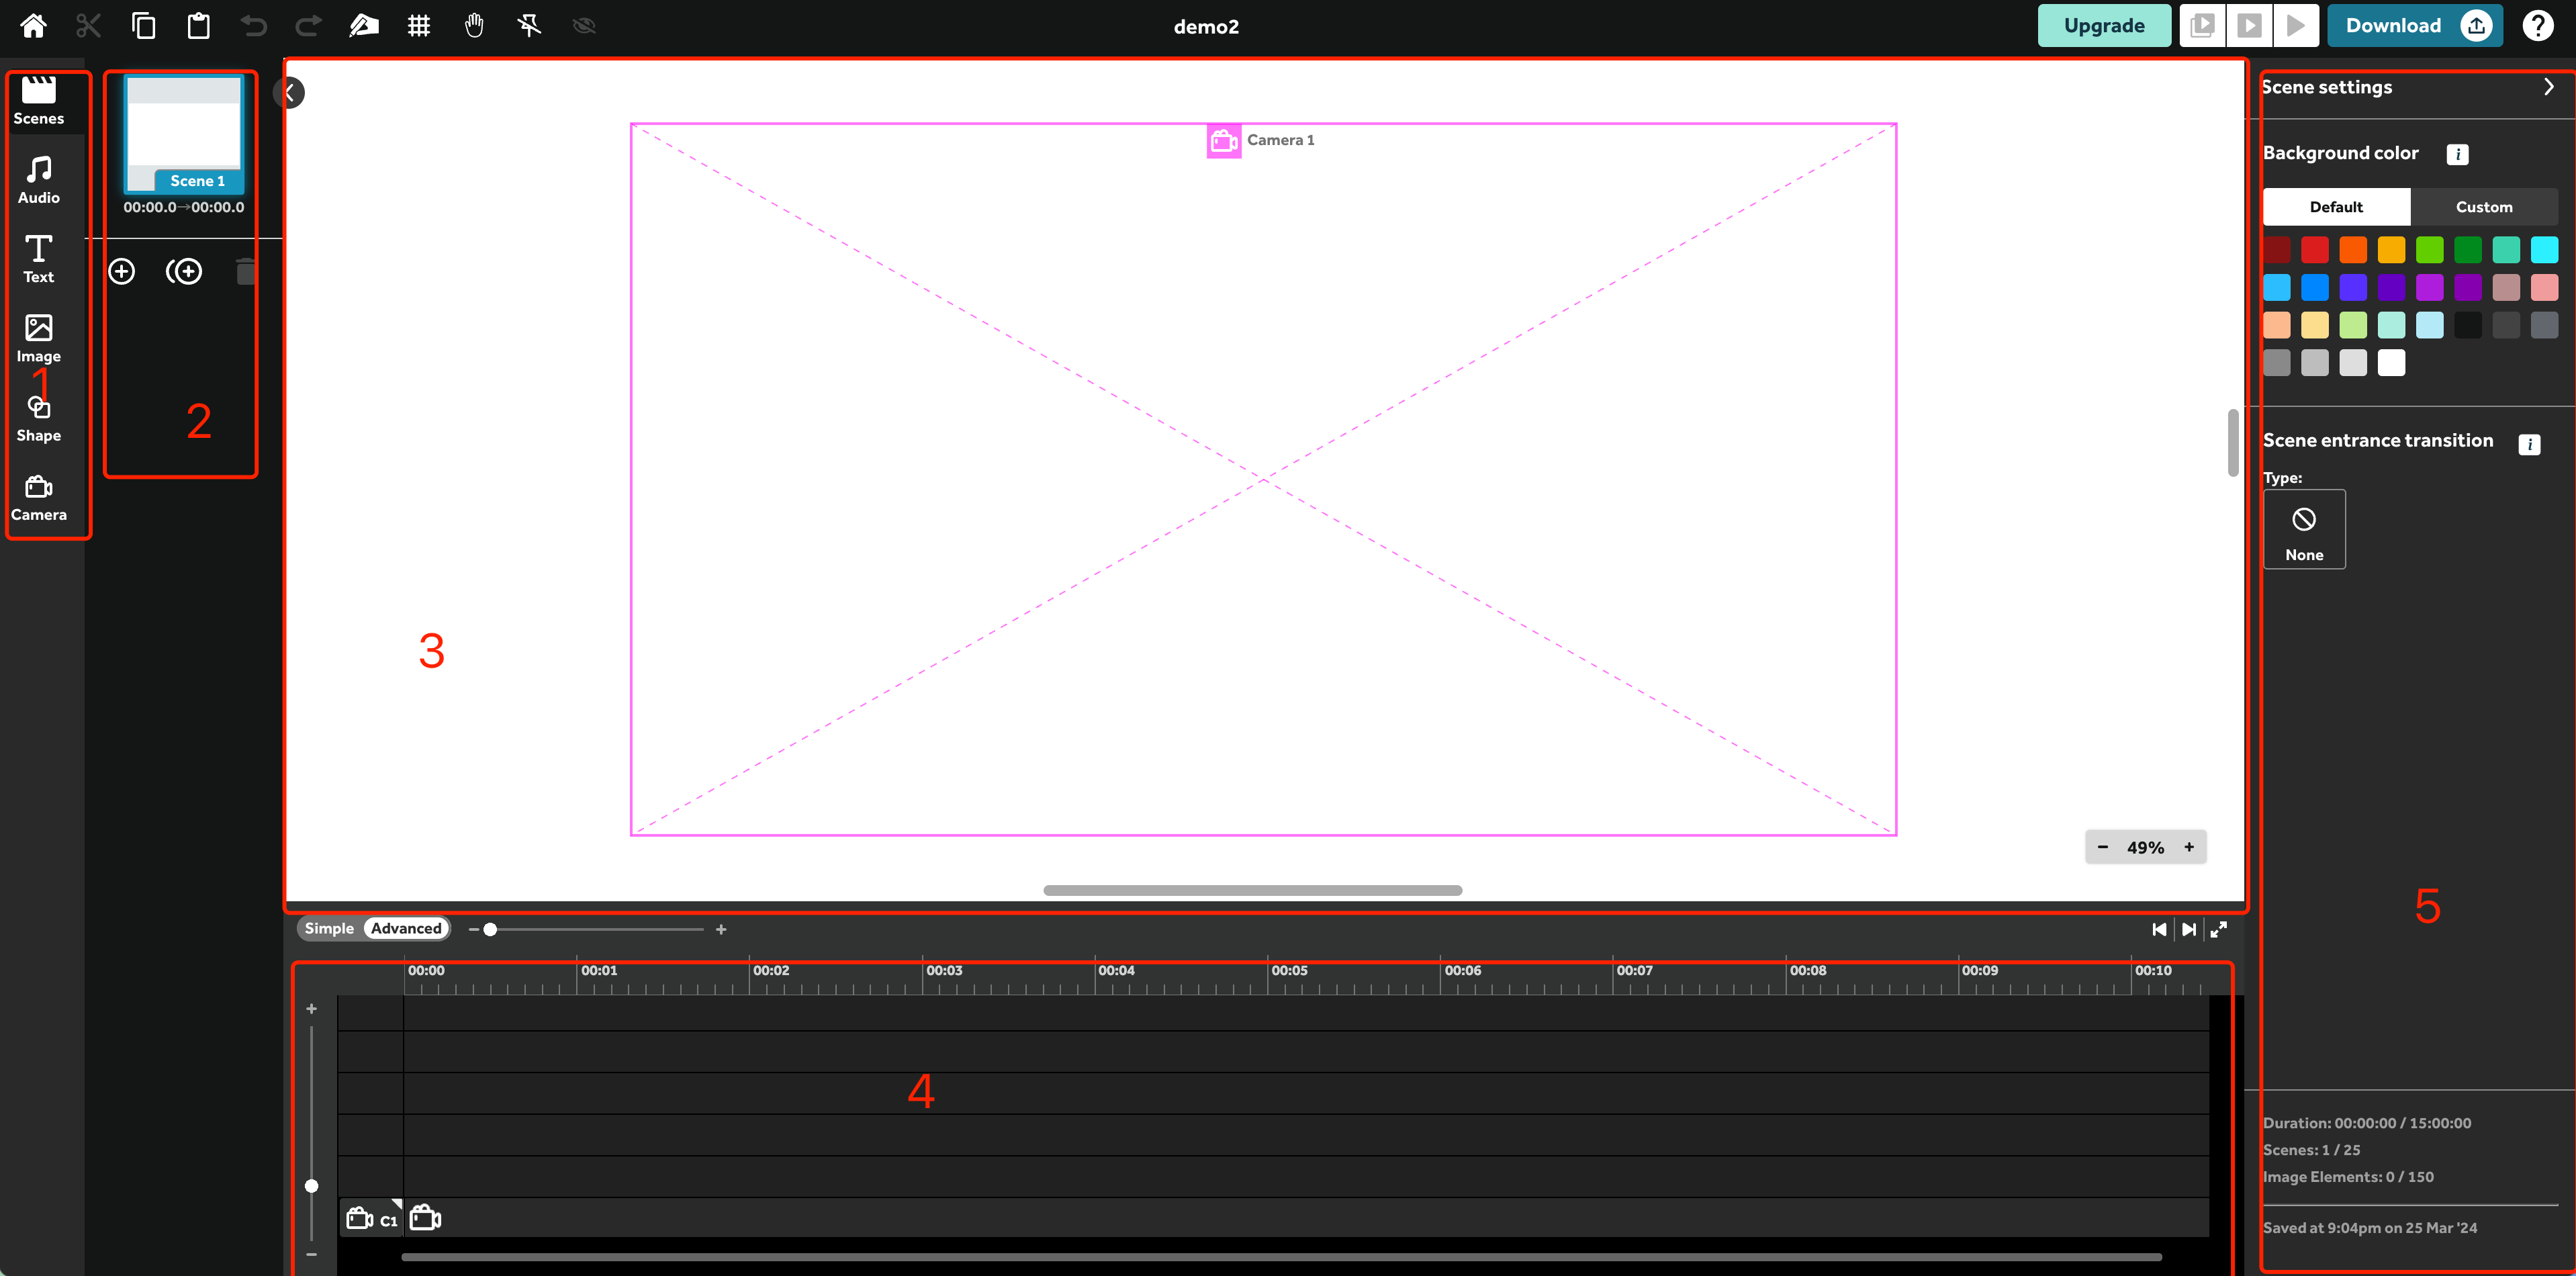This screenshot has width=2576, height=1276.
Task: Pick the cyan color swatch
Action: (x=2544, y=249)
